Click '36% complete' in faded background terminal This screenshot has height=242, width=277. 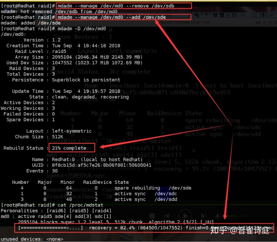point(130,72)
